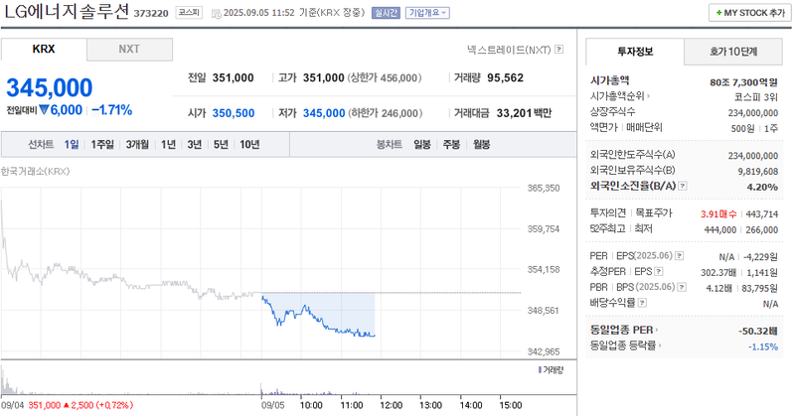Click the market cap value 80조 7,300억원

tap(743, 82)
